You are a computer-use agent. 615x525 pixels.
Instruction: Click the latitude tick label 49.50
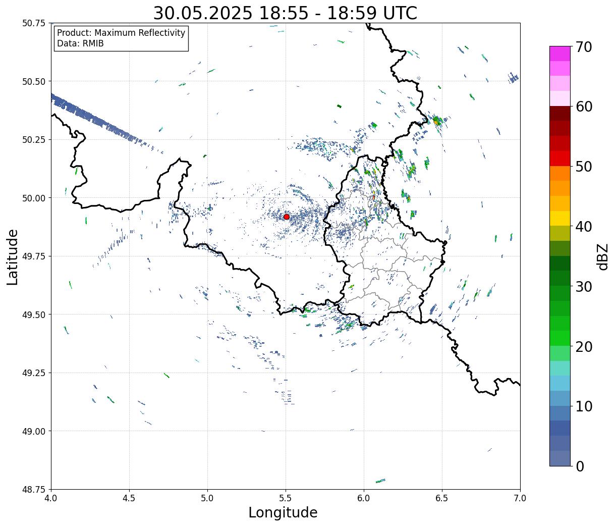[34, 314]
